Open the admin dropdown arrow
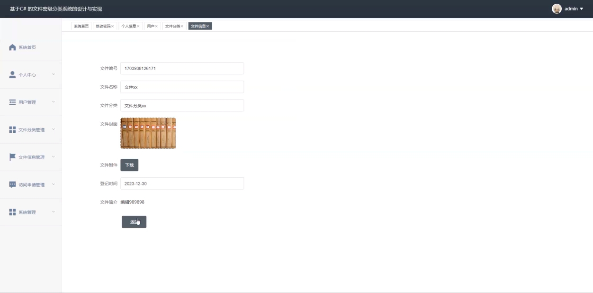Screen dimensions: 593x293 tap(582, 9)
